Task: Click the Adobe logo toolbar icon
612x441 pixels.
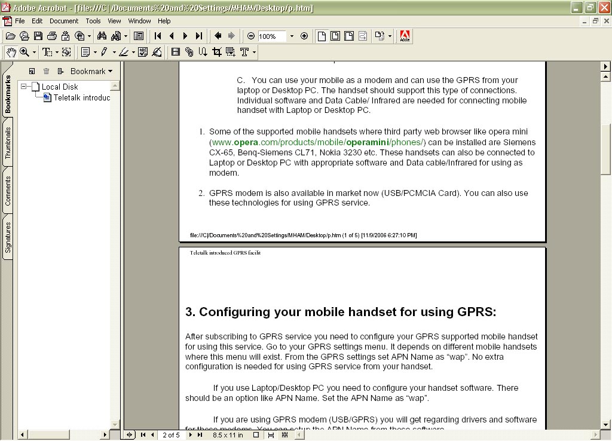Action: pyautogui.click(x=405, y=36)
